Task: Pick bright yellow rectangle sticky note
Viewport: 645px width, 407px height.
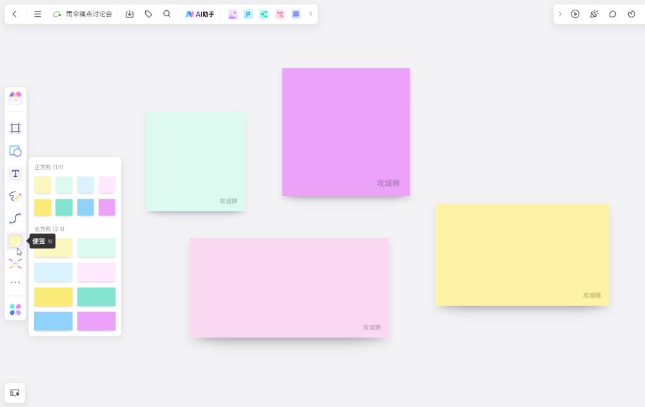Action: 54,297
